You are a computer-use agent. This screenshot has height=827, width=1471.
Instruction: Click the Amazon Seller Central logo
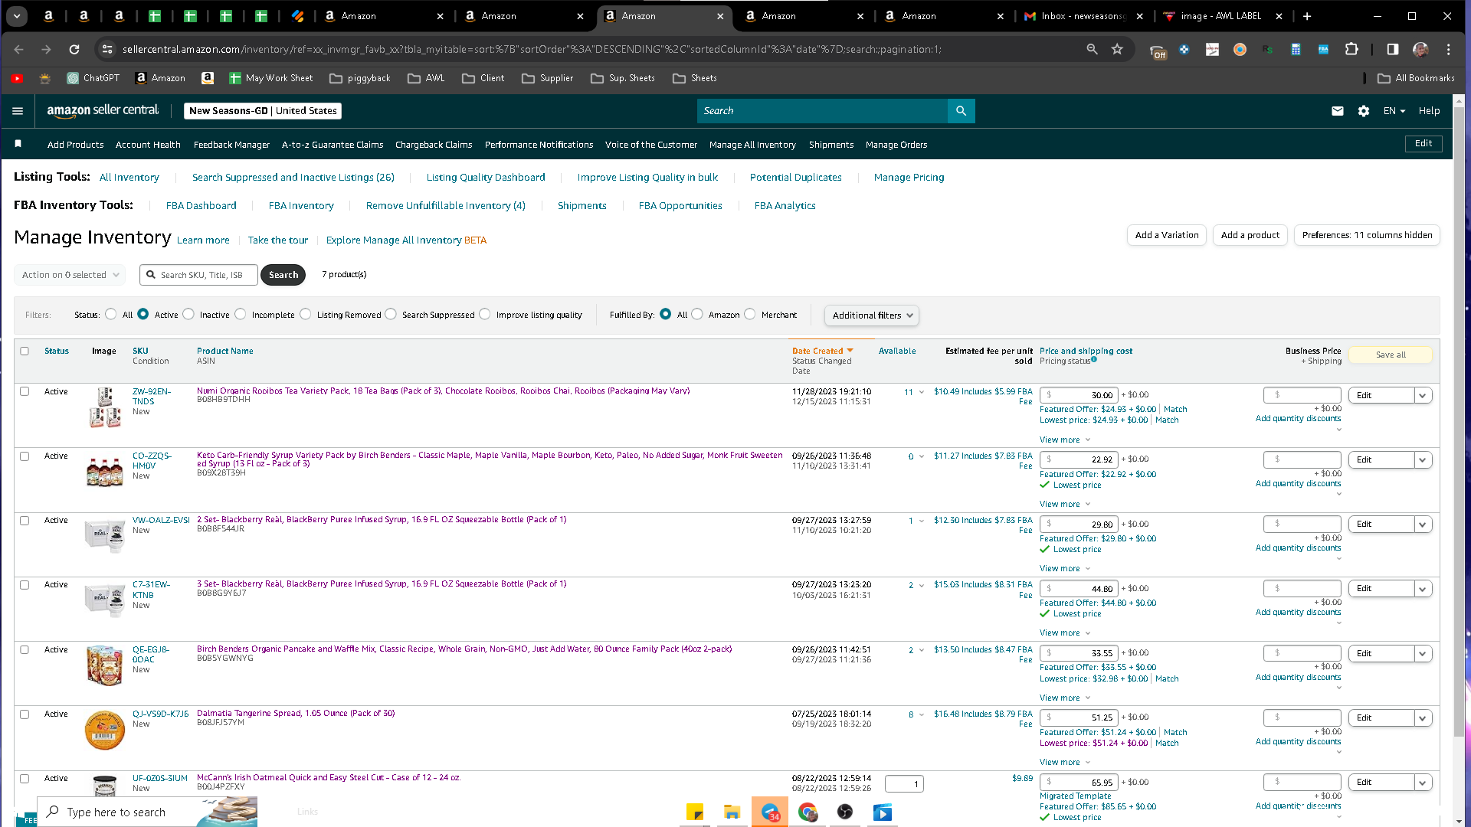103,111
